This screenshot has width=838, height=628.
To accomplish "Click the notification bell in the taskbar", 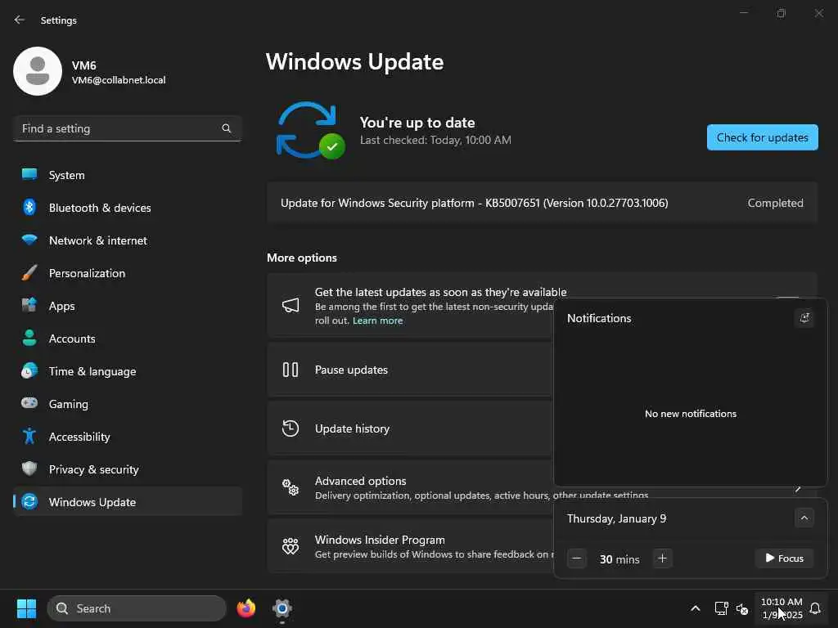I will [x=814, y=608].
